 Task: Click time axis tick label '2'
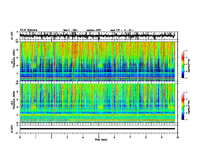52,137
